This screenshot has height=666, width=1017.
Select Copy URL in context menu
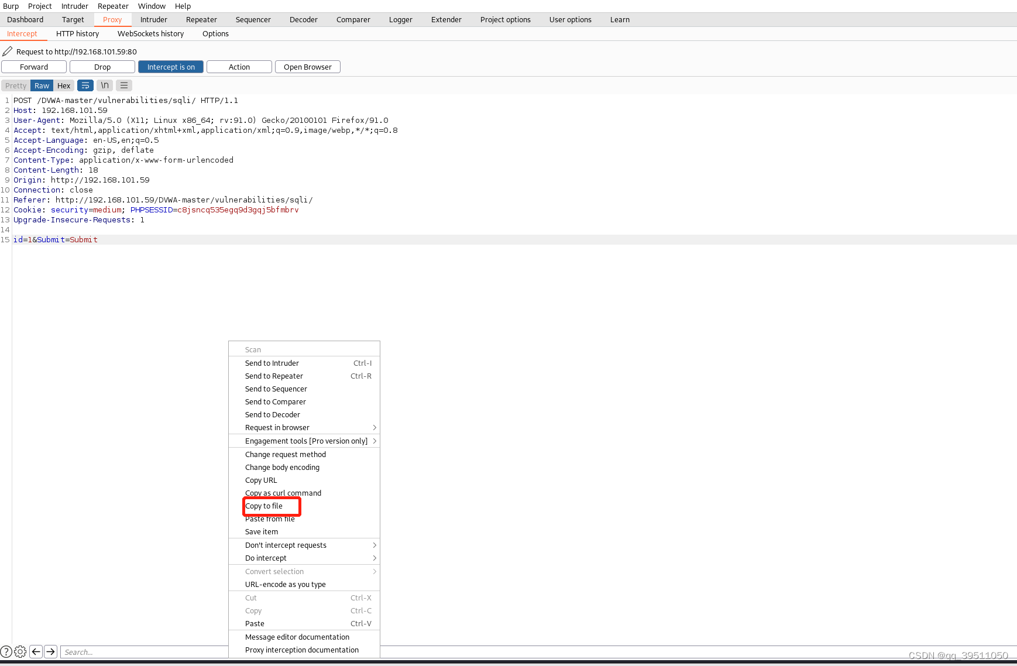pos(304,480)
